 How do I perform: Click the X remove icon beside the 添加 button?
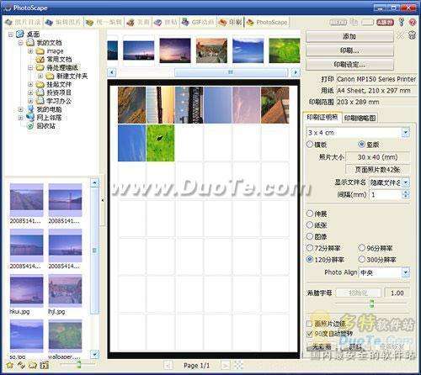click(x=401, y=35)
